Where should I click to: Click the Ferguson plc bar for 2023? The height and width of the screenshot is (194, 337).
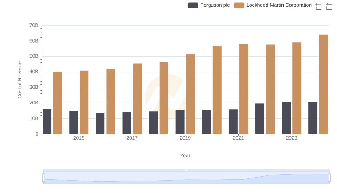[x=286, y=118]
